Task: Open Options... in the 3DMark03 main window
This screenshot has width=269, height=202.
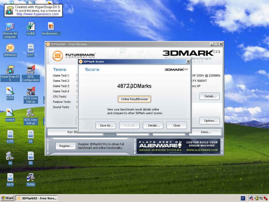Action: coord(209,121)
